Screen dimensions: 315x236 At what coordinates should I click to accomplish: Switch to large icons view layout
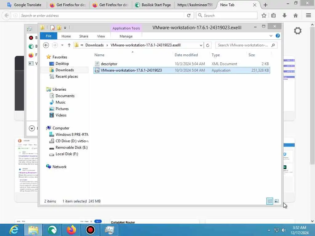[x=277, y=201]
